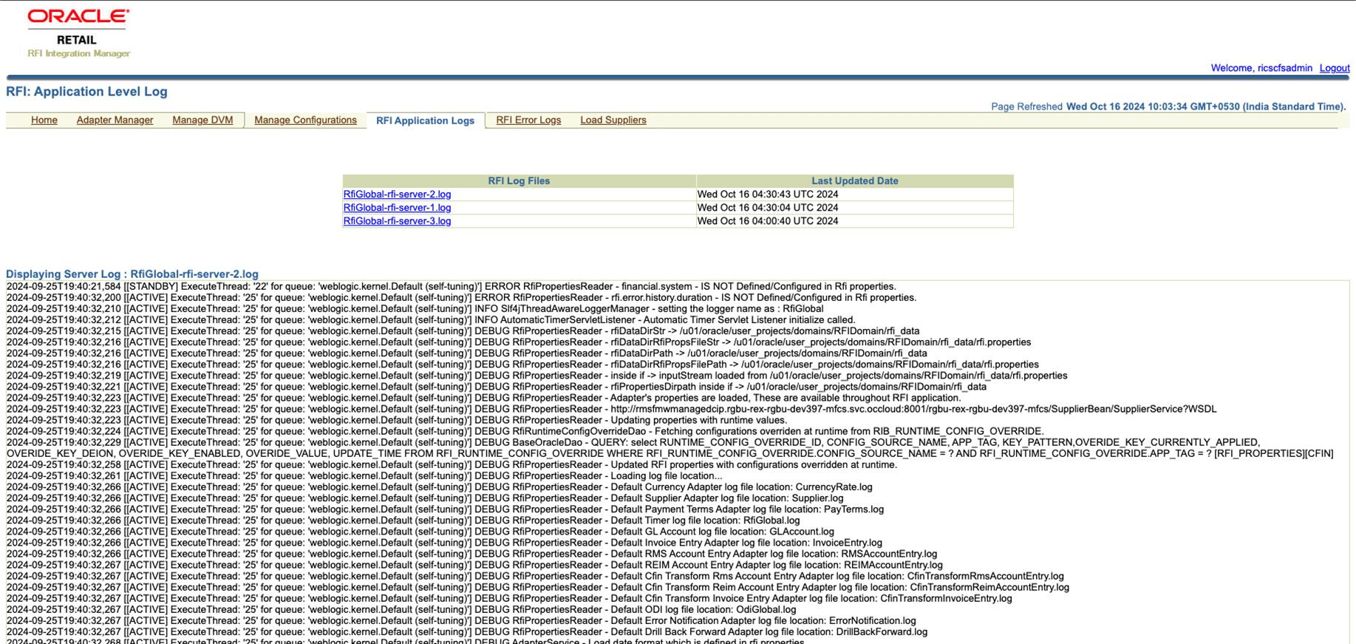Click 'RFI: Application Level Log' heading
1356x644 pixels.
86,92
